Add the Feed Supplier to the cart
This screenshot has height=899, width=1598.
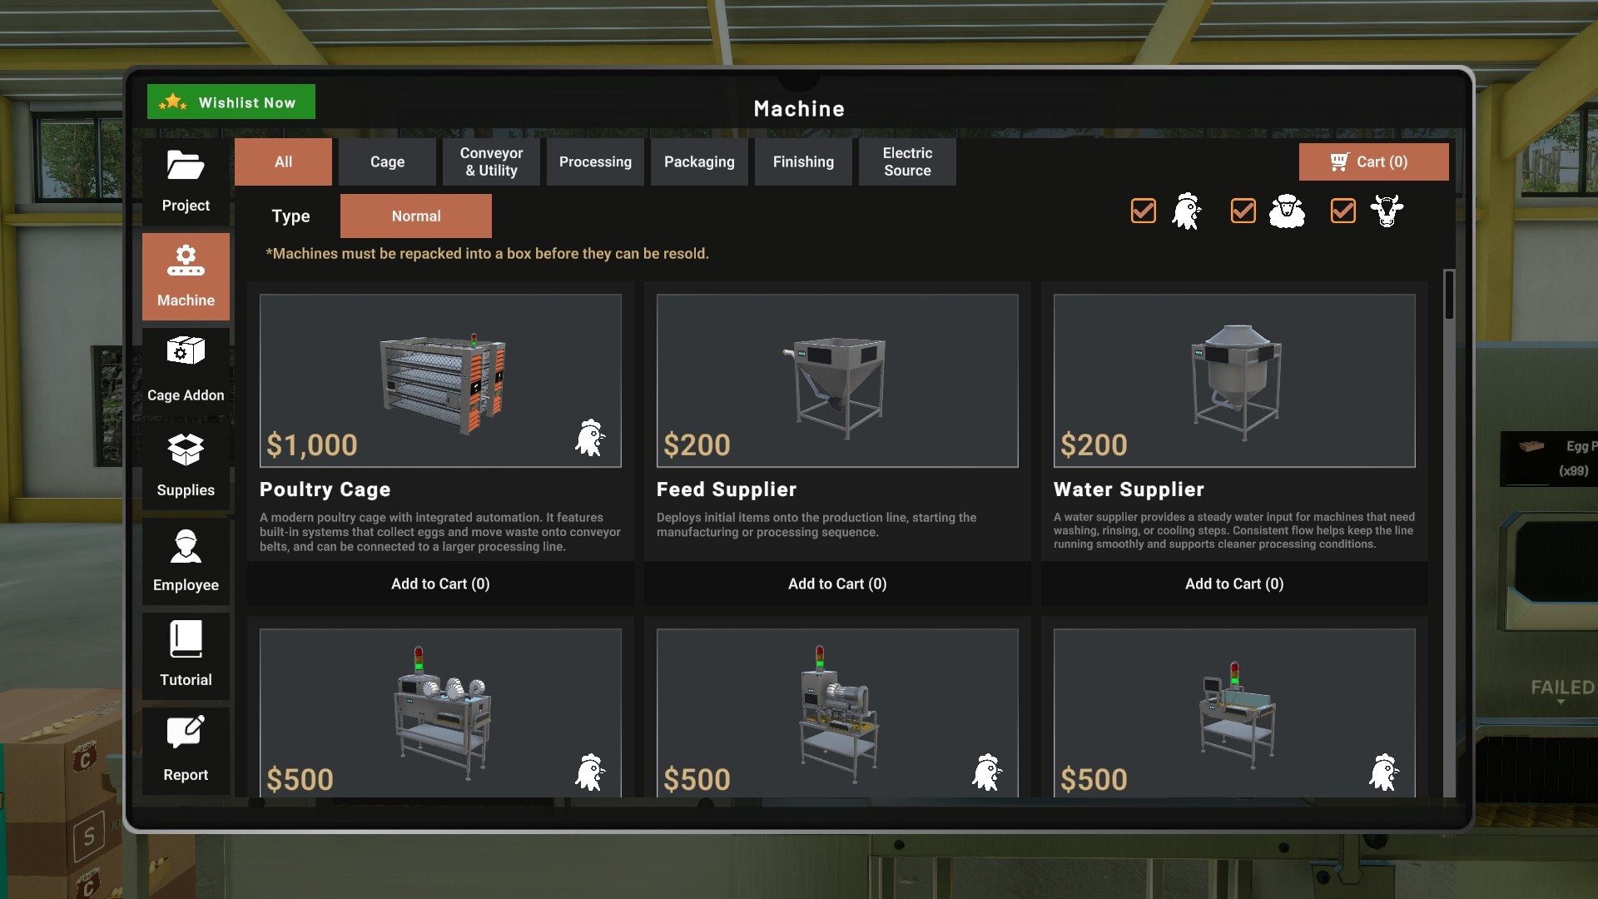(836, 584)
